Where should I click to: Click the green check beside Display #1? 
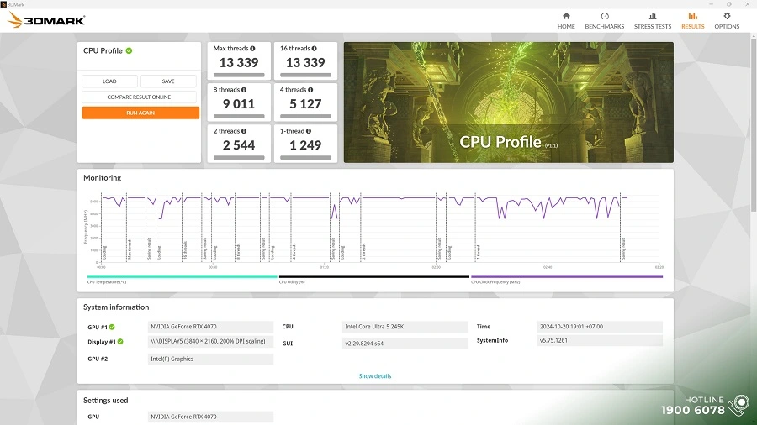[x=120, y=342]
